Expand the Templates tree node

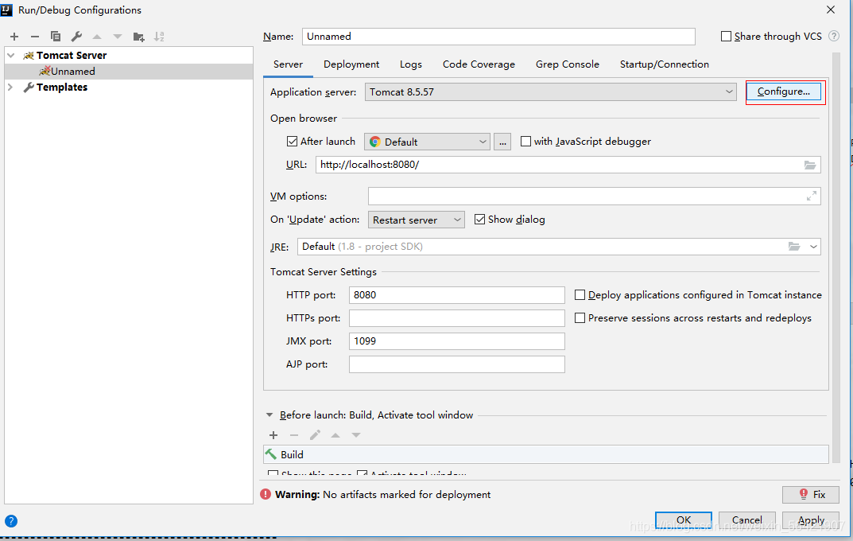[x=10, y=87]
